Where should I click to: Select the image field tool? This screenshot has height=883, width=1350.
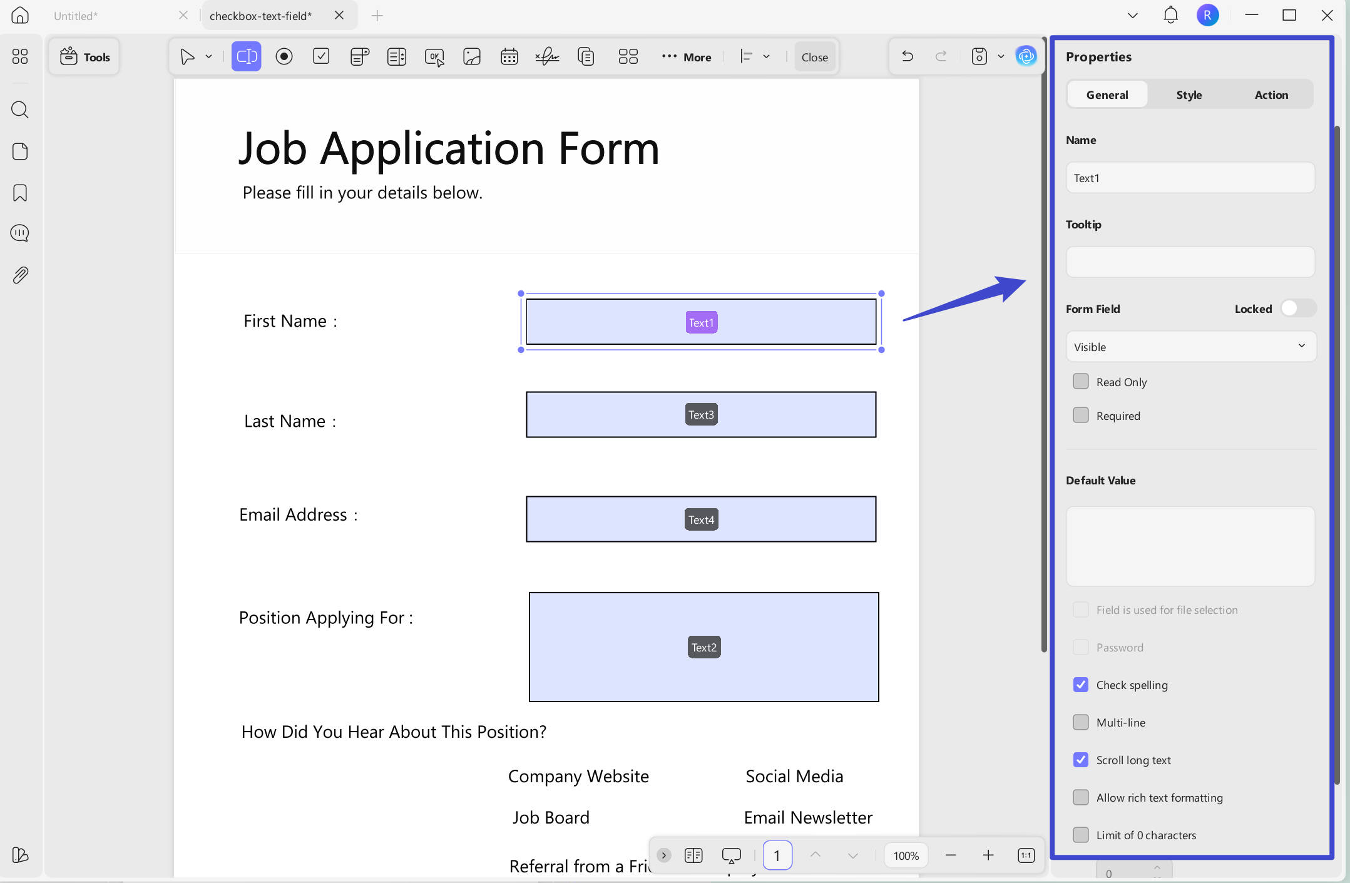pos(472,57)
